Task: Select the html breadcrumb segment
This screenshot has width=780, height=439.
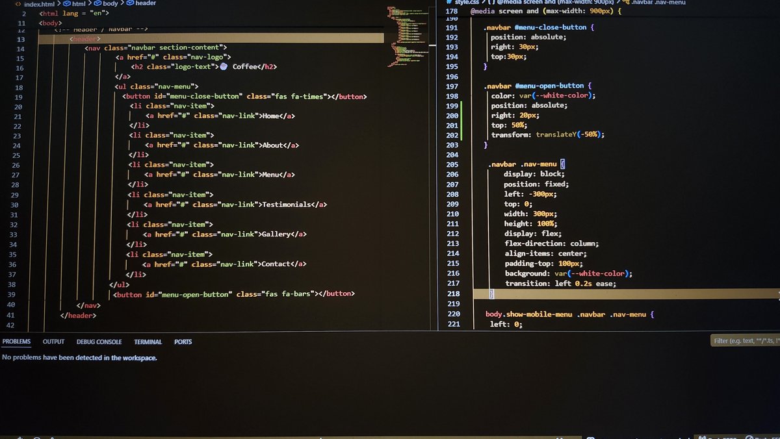Action: point(78,3)
